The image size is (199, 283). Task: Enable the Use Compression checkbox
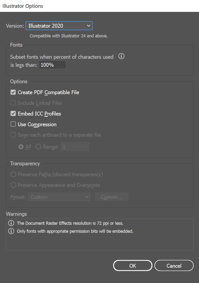click(x=13, y=124)
